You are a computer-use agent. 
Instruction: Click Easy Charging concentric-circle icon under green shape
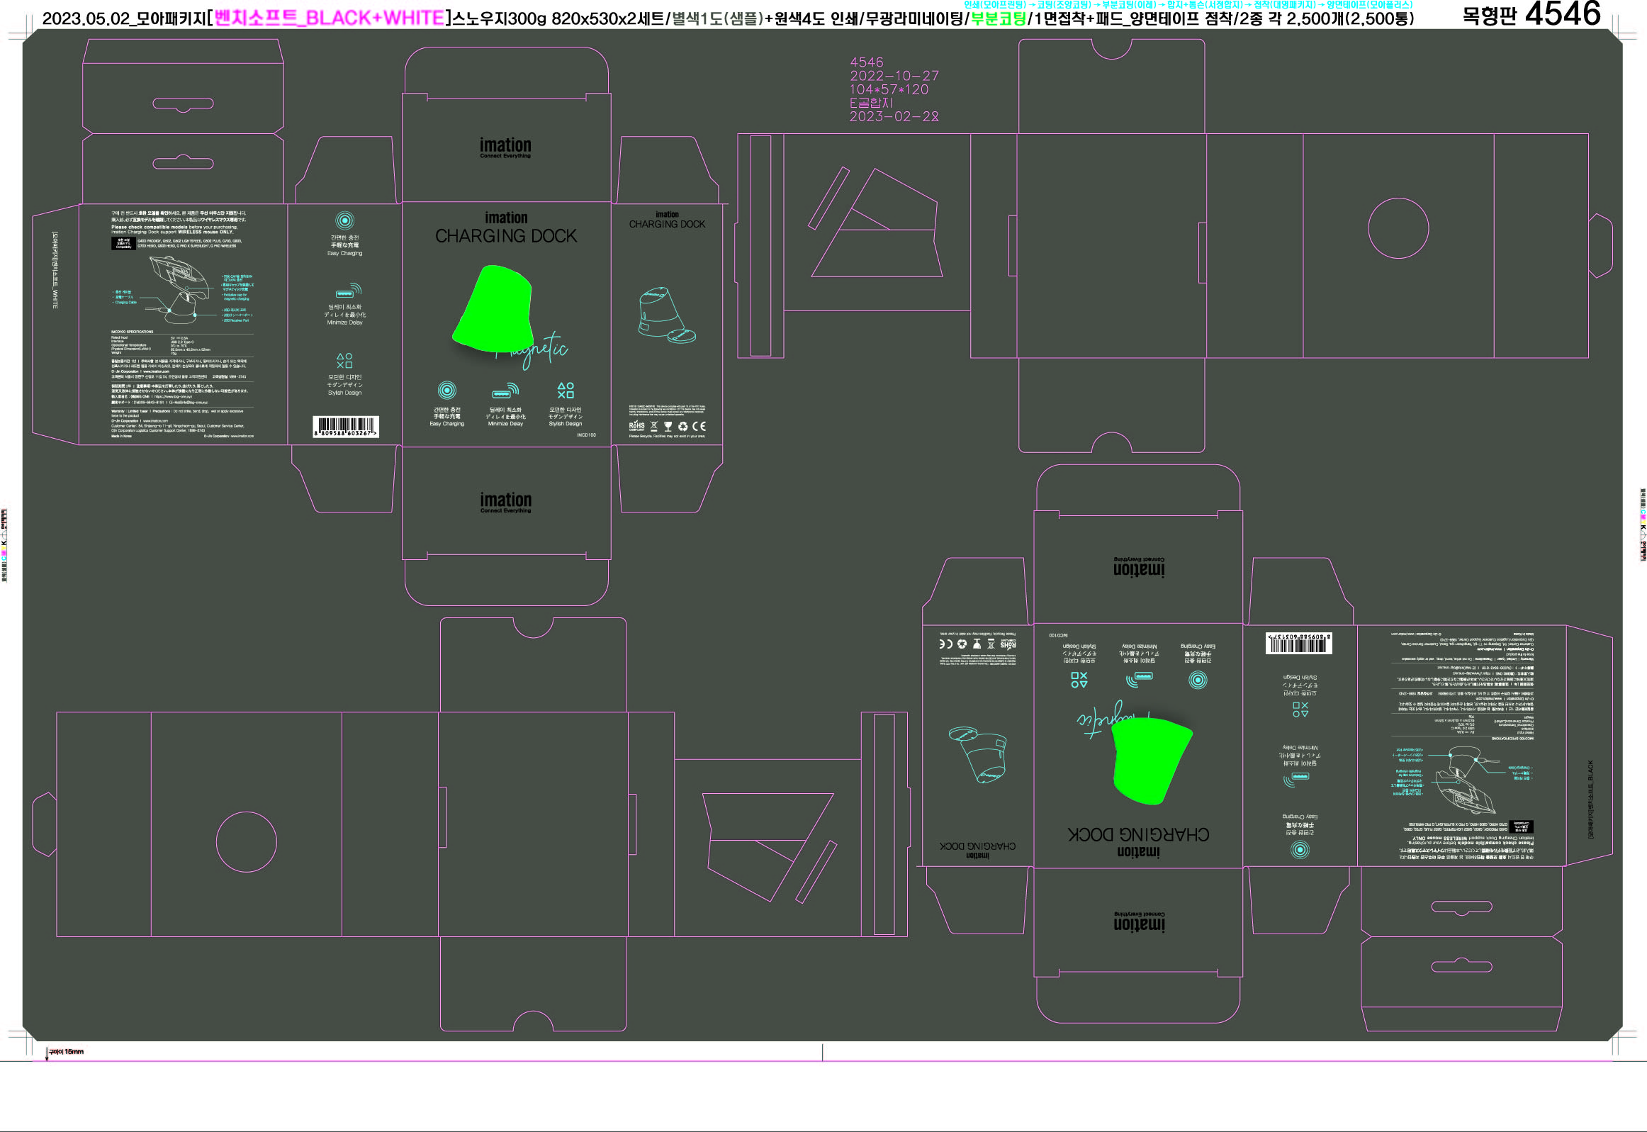[x=446, y=390]
